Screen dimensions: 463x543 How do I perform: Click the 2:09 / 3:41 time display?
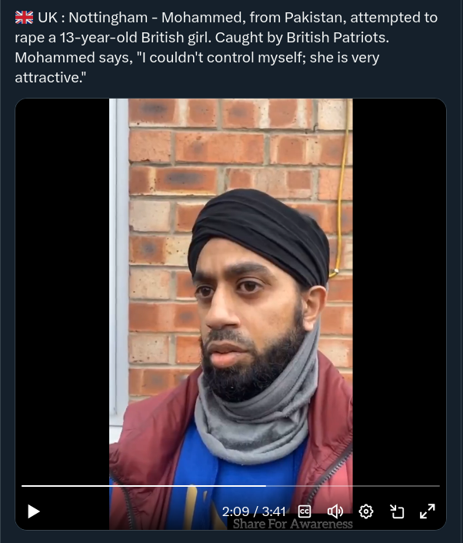[254, 511]
